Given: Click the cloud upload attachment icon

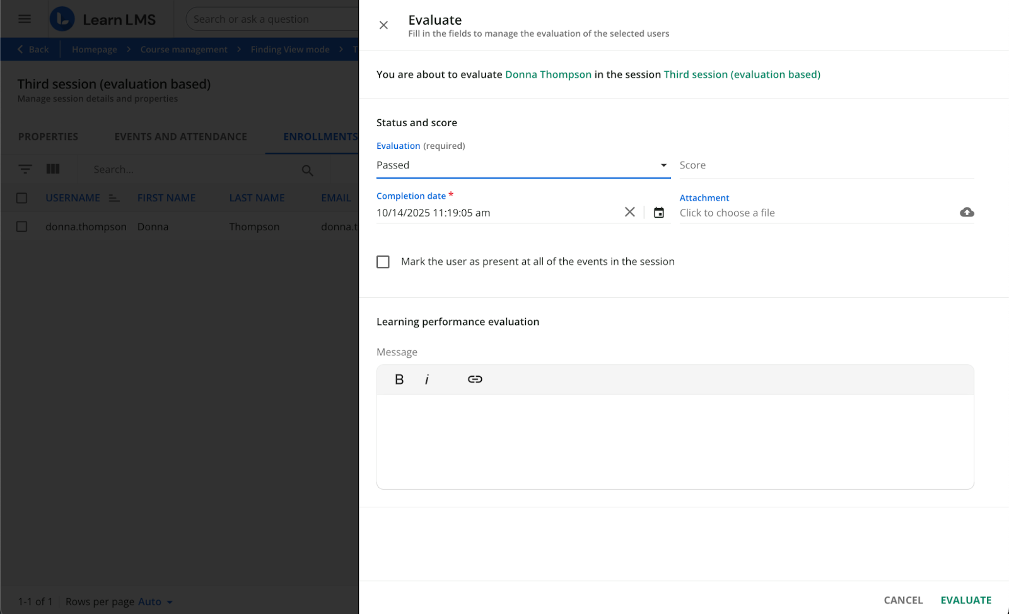Looking at the screenshot, I should click(966, 213).
